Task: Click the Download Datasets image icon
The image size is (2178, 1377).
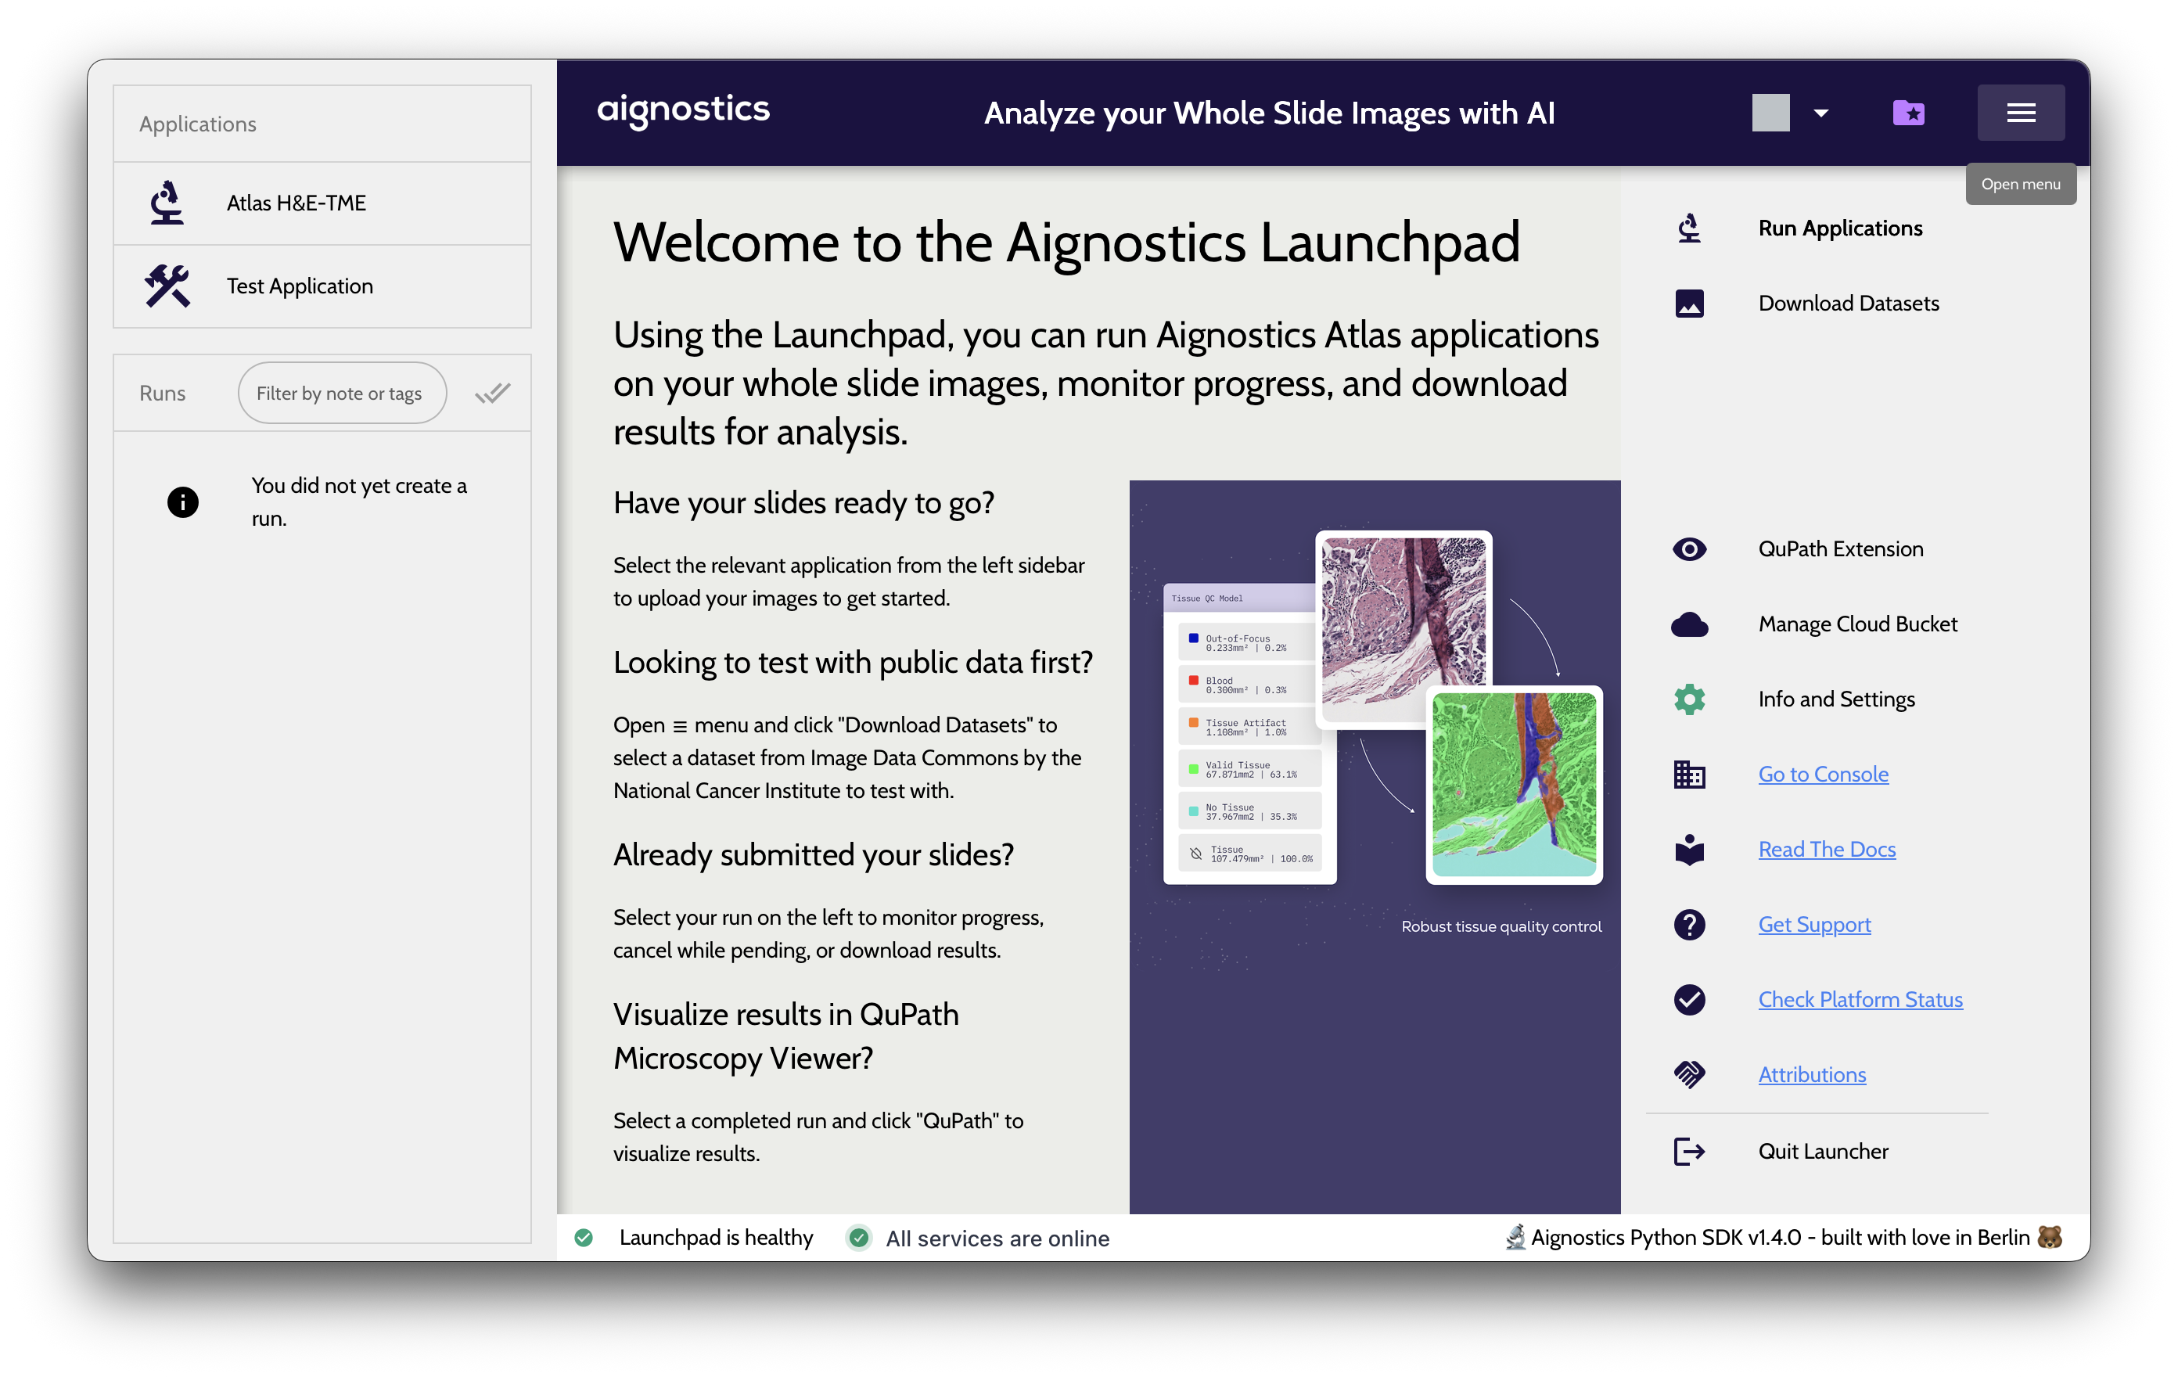Action: [1689, 303]
